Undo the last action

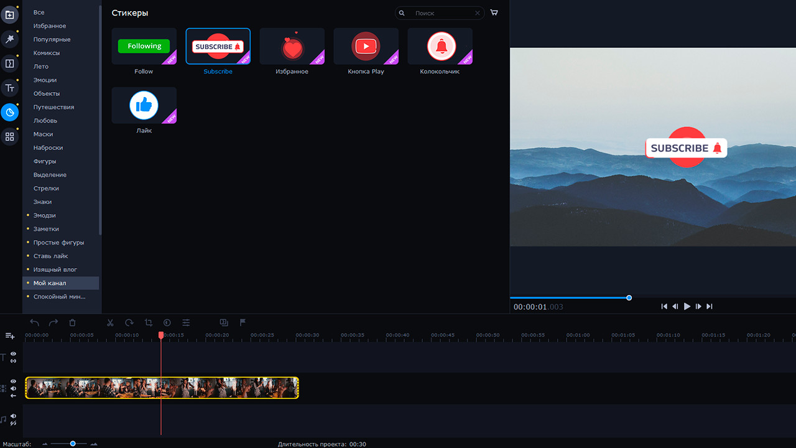click(34, 323)
